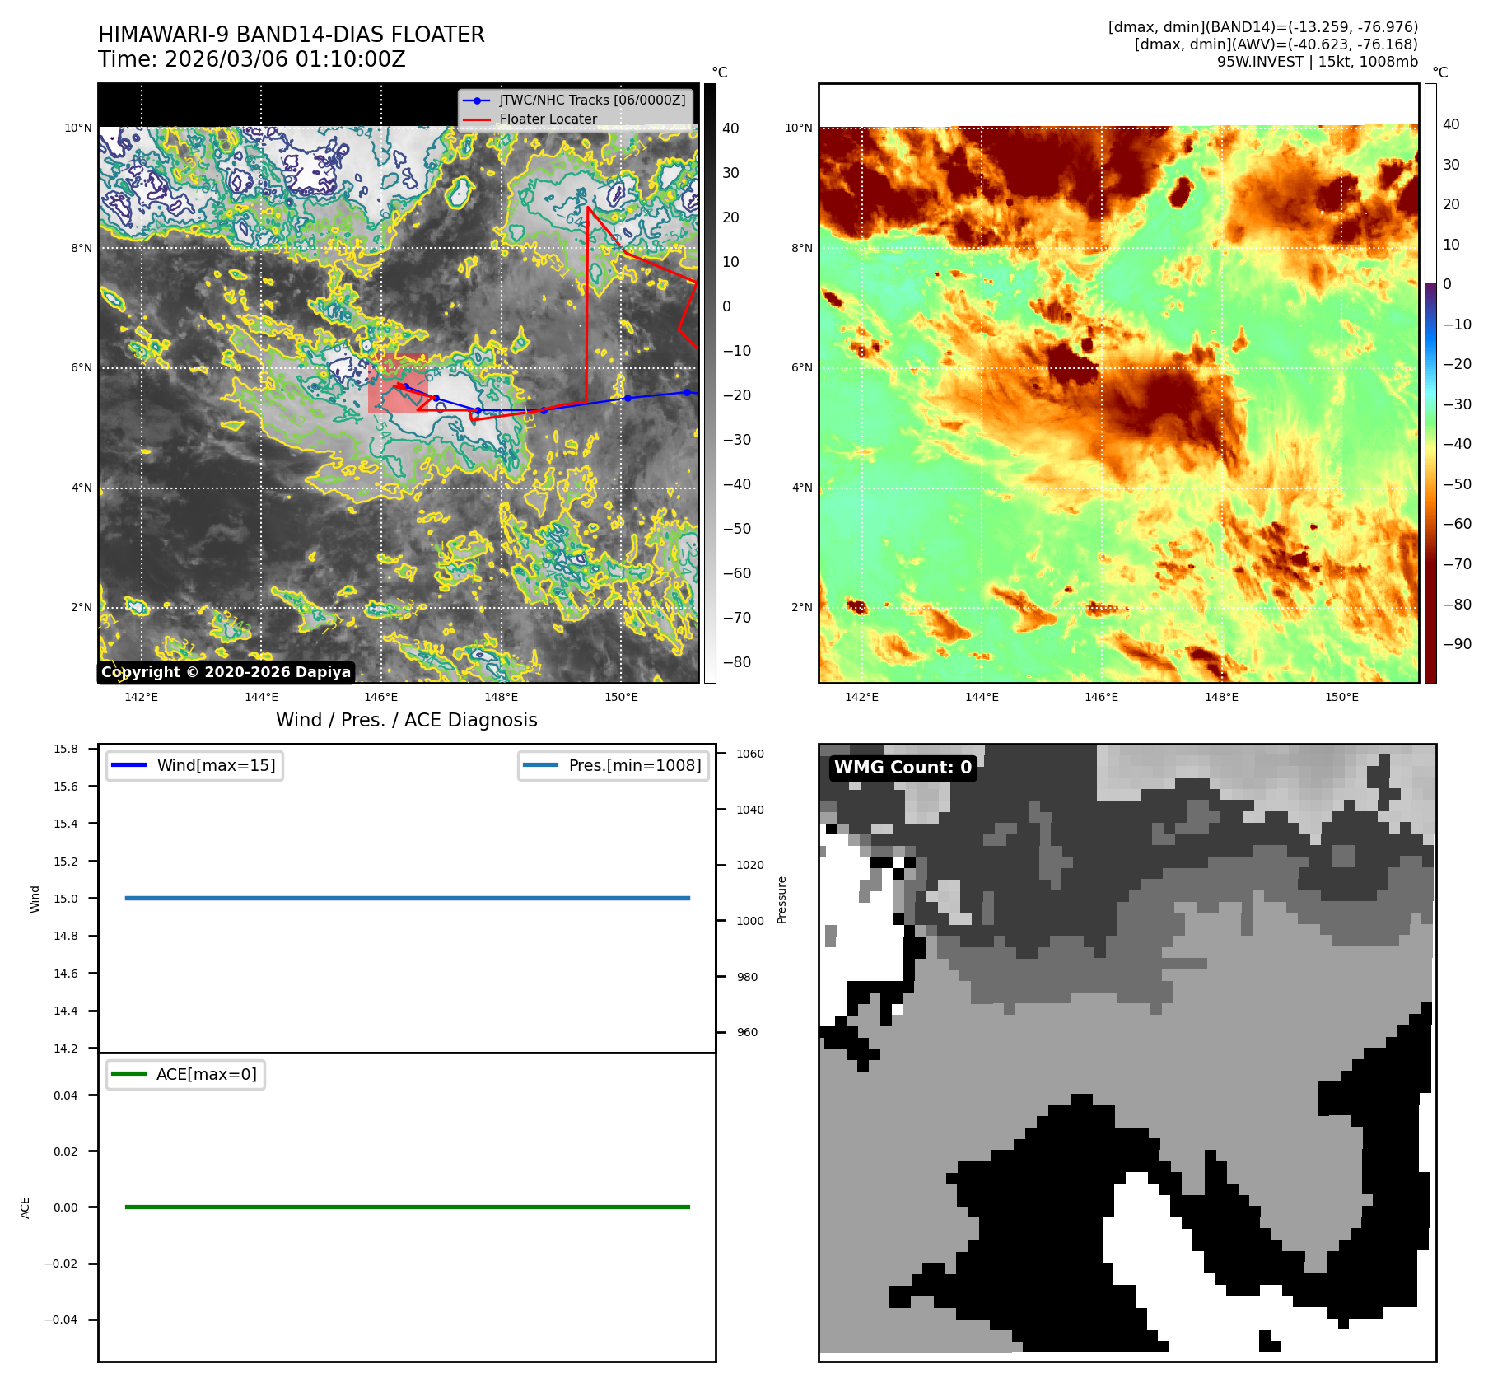Click the 95W.INVEST storm info text
Viewport: 1493px width, 1392px height.
[1317, 62]
